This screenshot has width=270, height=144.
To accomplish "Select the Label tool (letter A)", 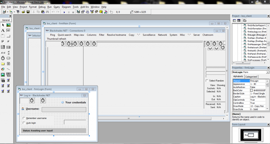I will click(3, 31).
